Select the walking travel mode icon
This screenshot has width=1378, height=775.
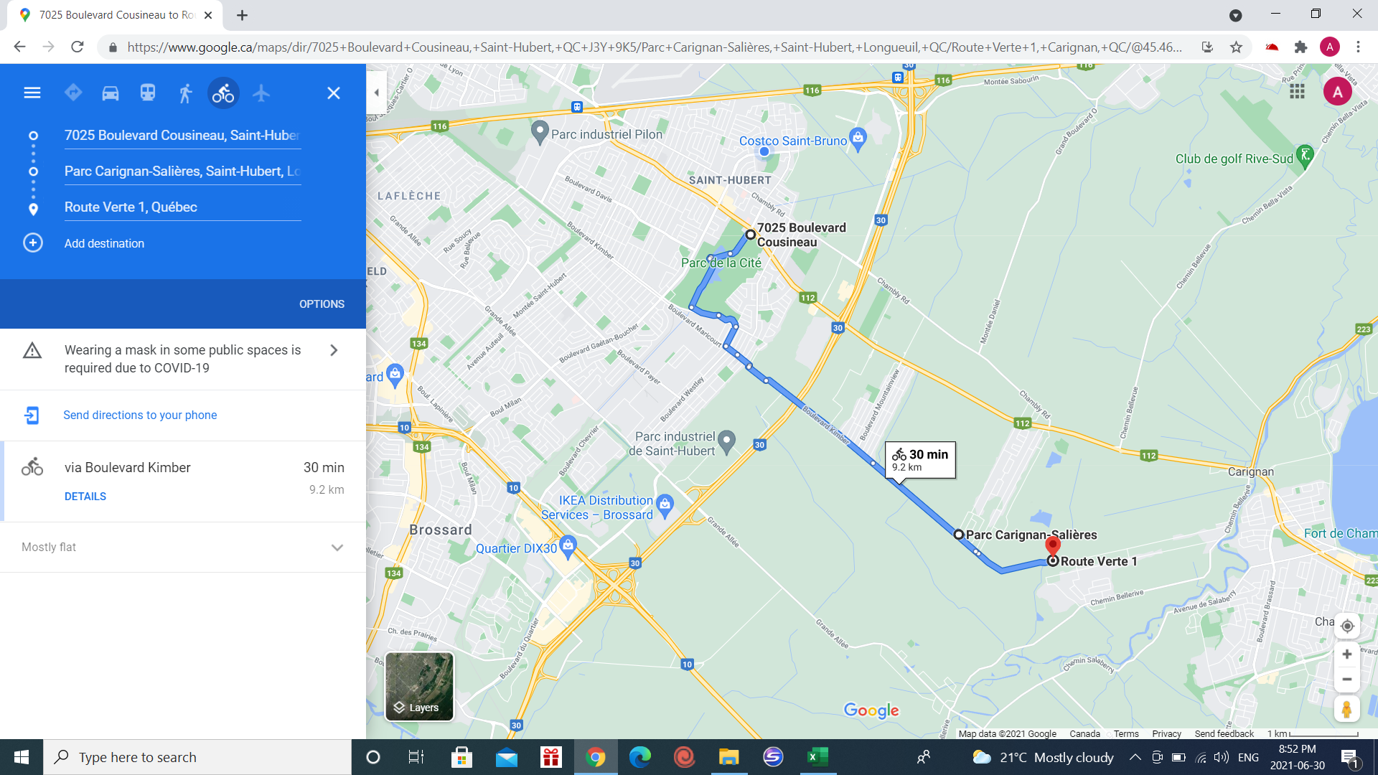185,93
